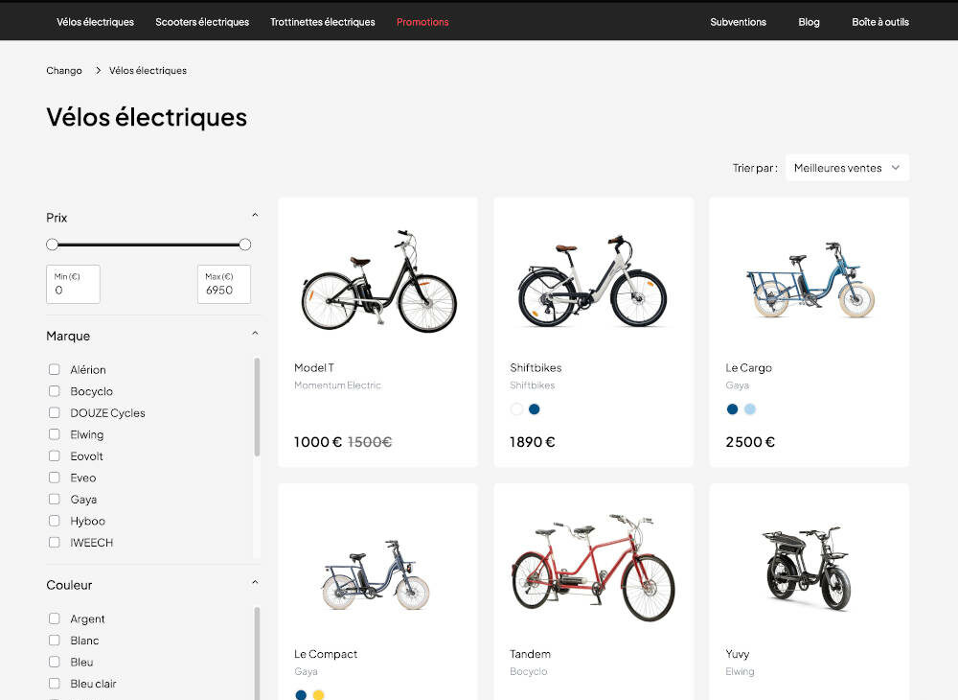Image resolution: width=958 pixels, height=700 pixels.
Task: Open the Shiftbikes bike image
Action: [593, 281]
